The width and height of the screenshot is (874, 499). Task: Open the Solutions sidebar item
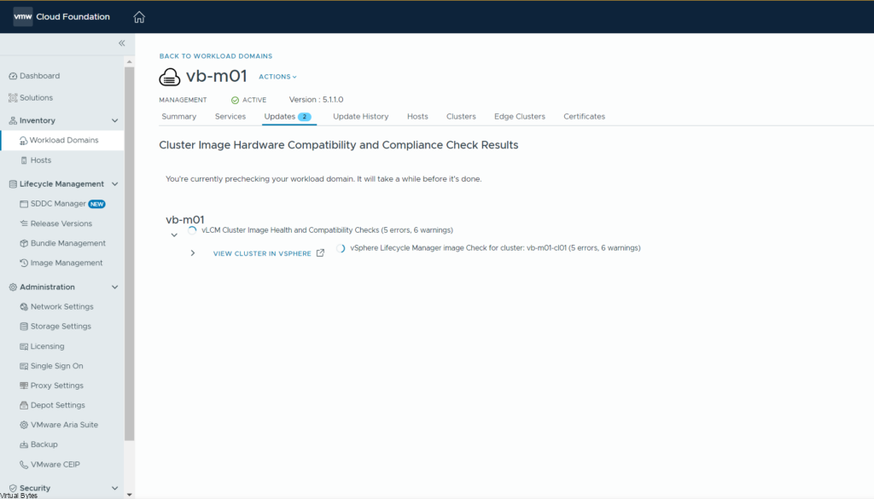(36, 98)
